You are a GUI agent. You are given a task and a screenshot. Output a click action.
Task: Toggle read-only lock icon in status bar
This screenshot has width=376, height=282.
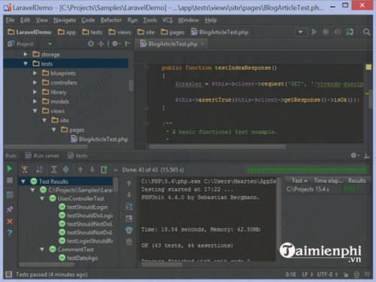click(x=346, y=274)
